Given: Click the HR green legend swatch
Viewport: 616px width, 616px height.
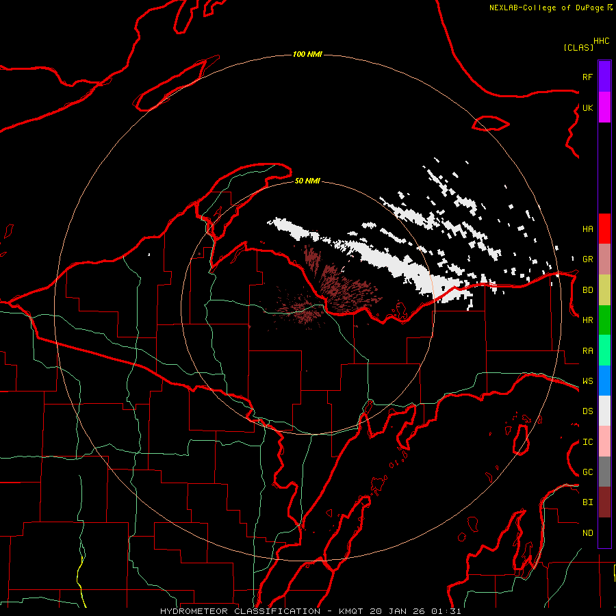Looking at the screenshot, I should point(604,320).
